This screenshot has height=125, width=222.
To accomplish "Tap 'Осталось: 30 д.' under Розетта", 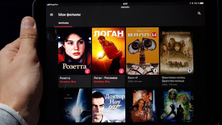I will pyautogui.click(x=68, y=82).
